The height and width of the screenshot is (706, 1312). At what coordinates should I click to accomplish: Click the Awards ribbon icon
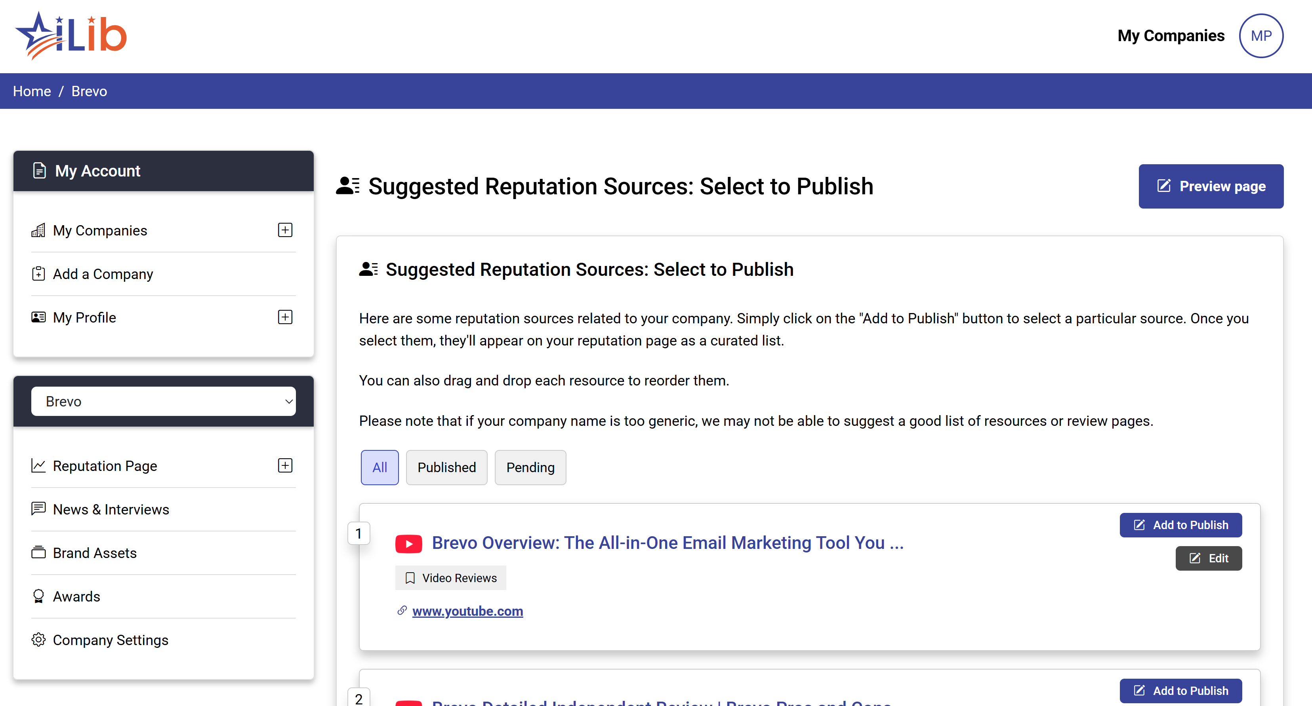click(39, 596)
